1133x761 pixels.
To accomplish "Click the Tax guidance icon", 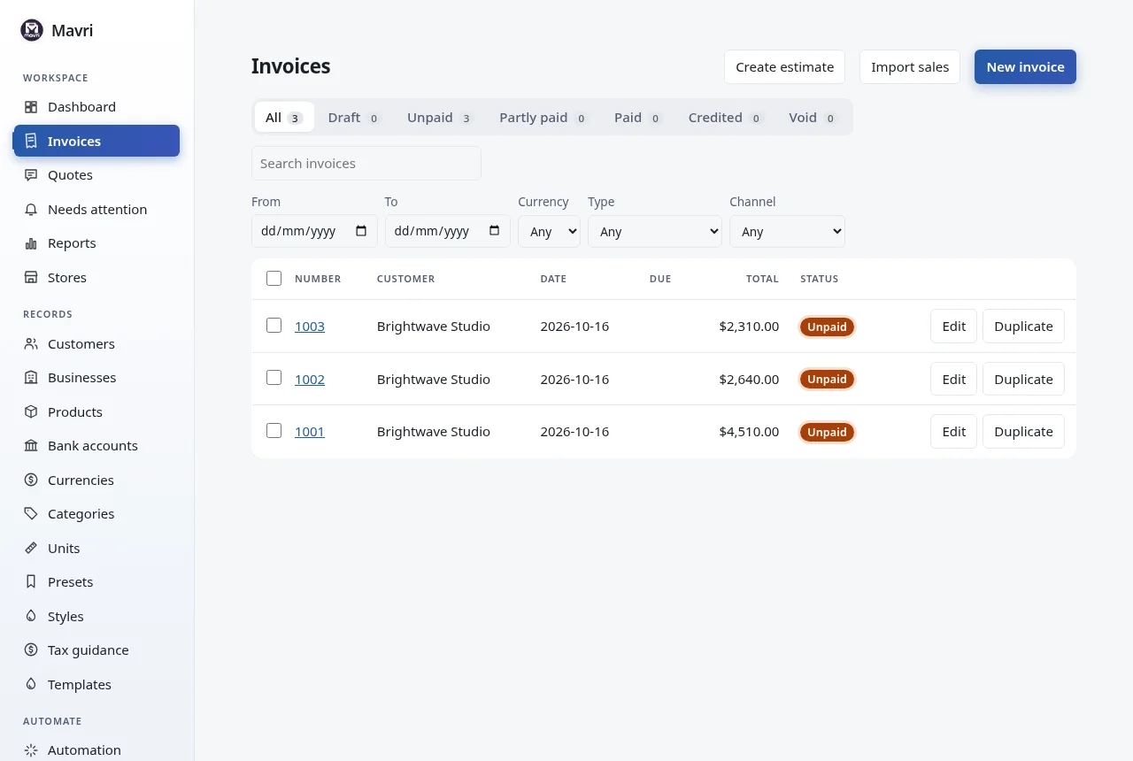I will 31,650.
